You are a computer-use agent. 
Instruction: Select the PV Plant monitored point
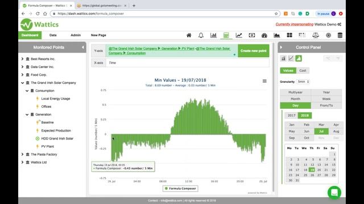pyautogui.click(x=48, y=146)
